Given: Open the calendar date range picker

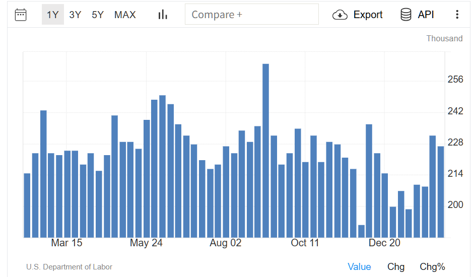Looking at the screenshot, I should (21, 15).
